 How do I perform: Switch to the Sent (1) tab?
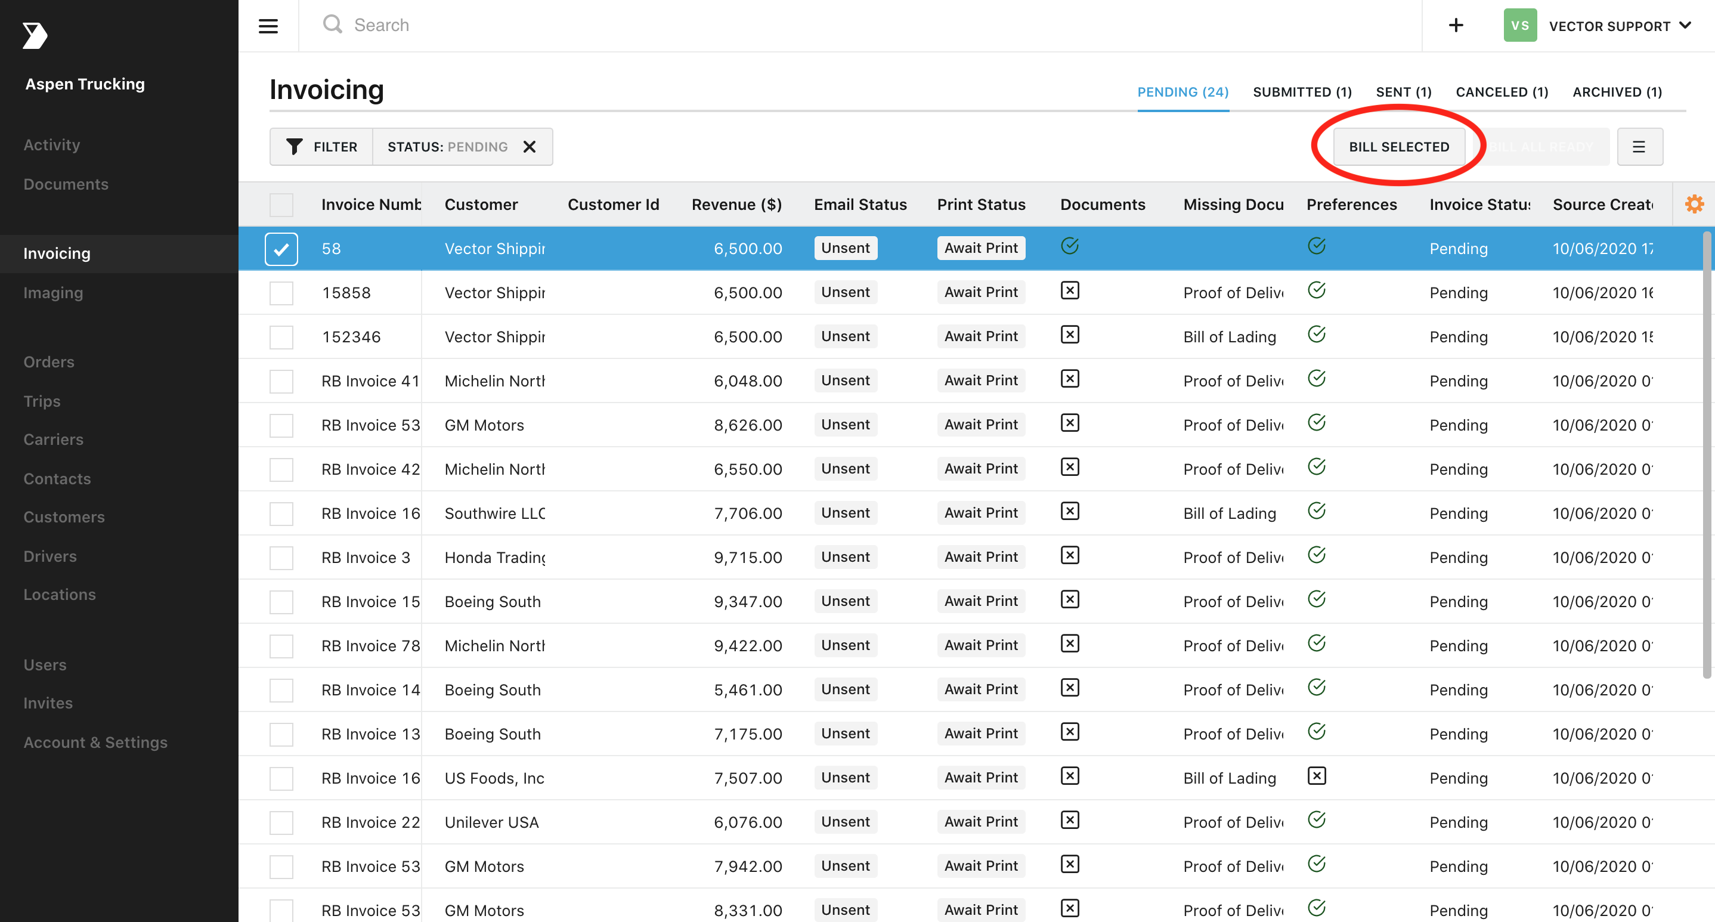pyautogui.click(x=1403, y=92)
